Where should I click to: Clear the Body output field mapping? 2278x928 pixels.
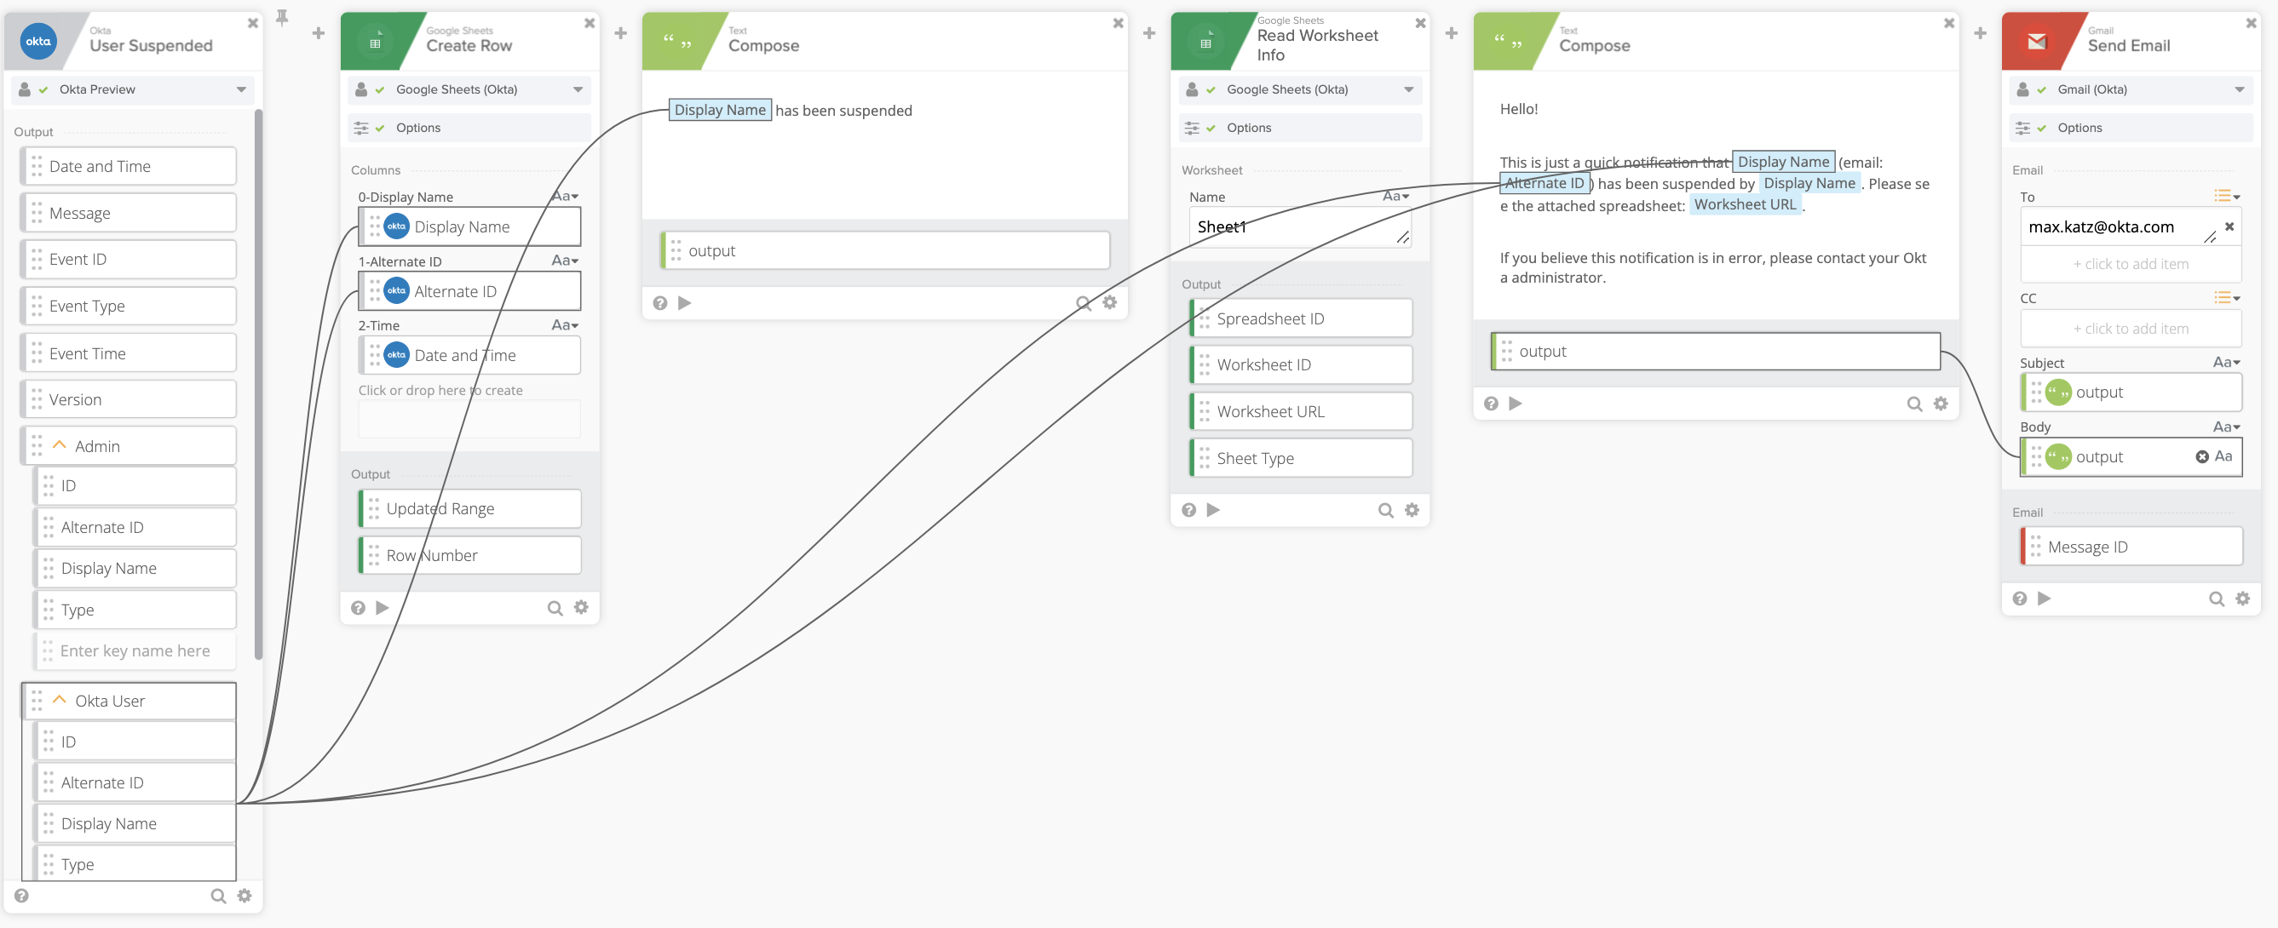(2201, 457)
